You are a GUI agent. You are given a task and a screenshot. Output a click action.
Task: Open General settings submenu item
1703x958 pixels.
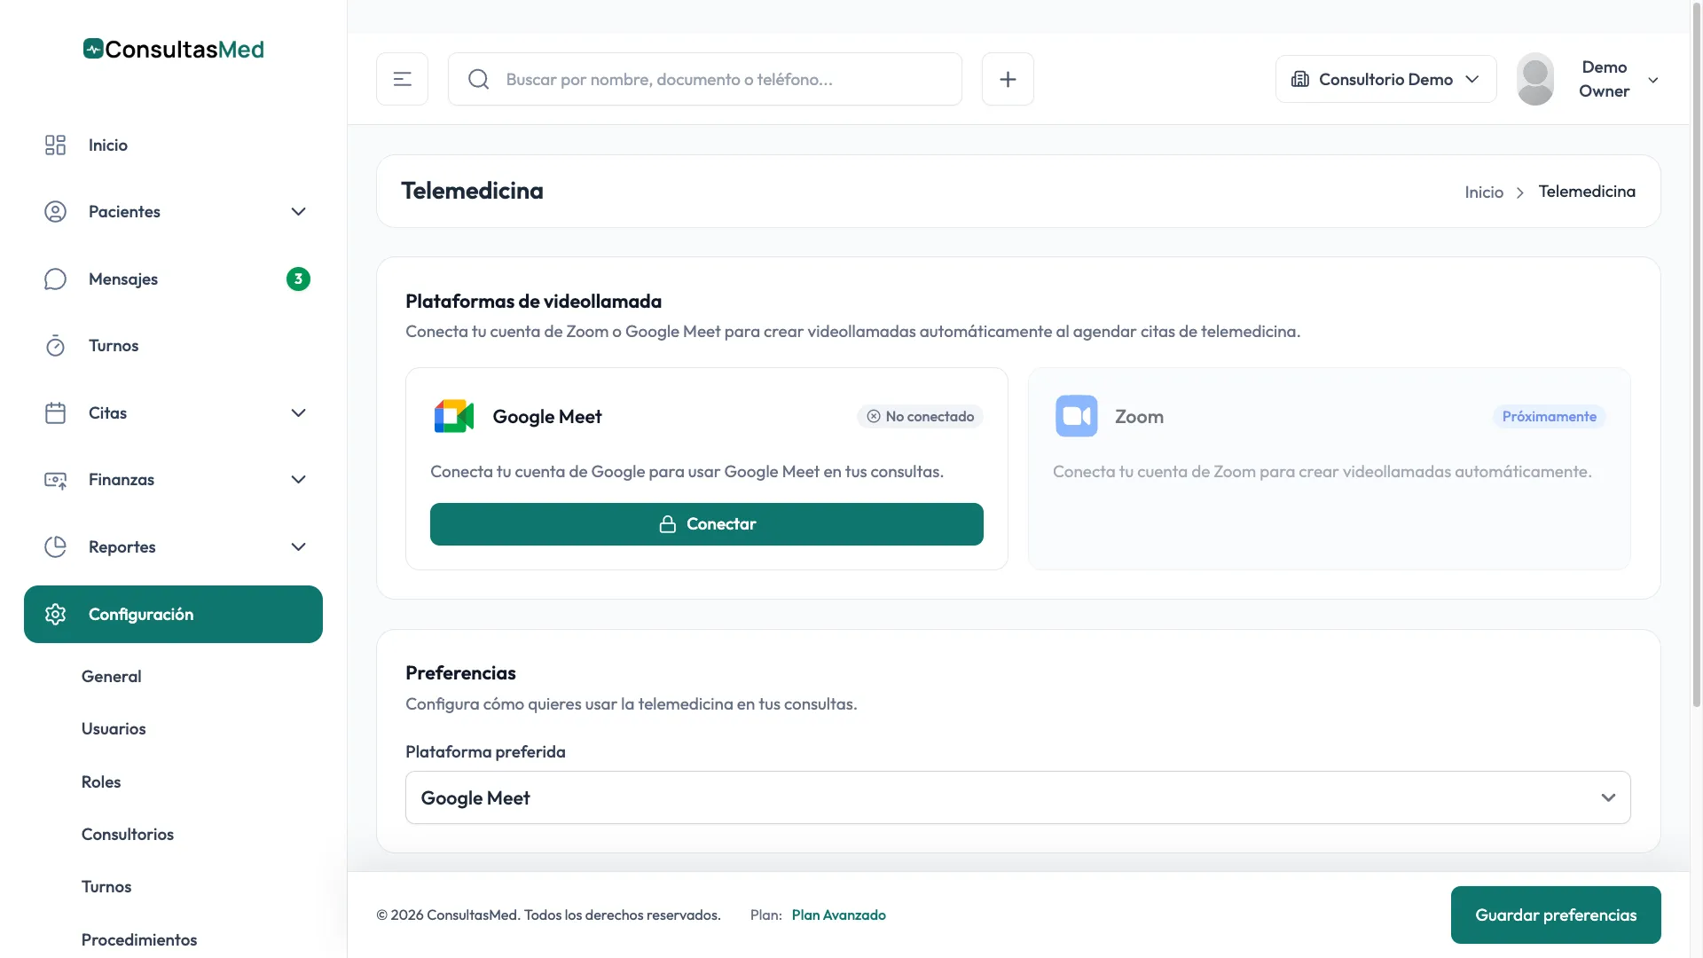pos(111,676)
